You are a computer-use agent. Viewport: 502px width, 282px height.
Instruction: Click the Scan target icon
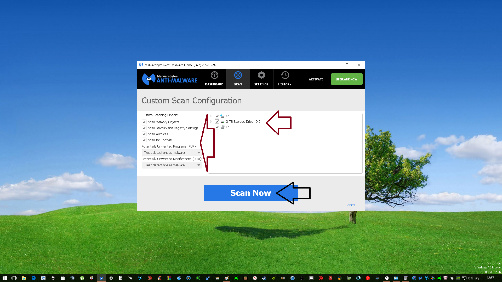[238, 75]
